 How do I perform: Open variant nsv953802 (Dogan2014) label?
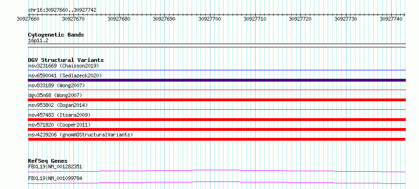click(x=58, y=105)
